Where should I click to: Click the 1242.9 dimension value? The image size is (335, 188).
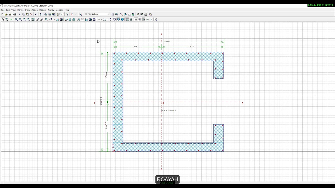(x=191, y=46)
